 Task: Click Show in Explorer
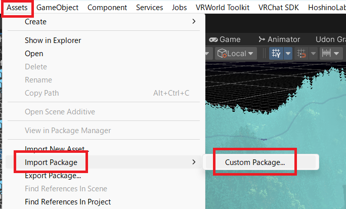53,40
